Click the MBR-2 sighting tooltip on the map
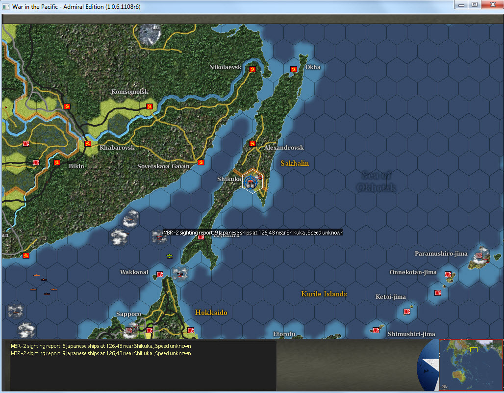 pyautogui.click(x=253, y=233)
